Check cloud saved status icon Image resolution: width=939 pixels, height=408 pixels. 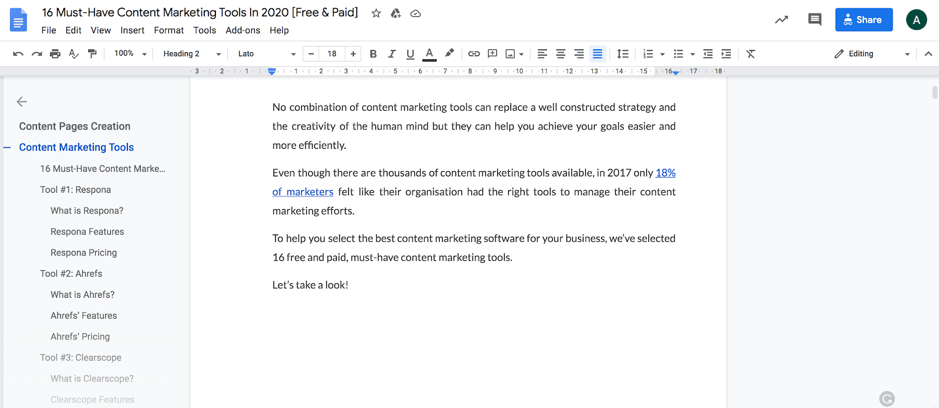(416, 13)
